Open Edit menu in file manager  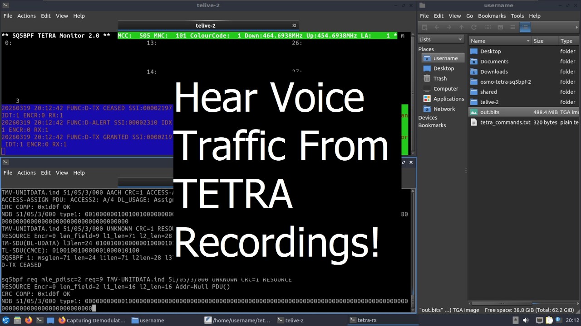(x=438, y=16)
